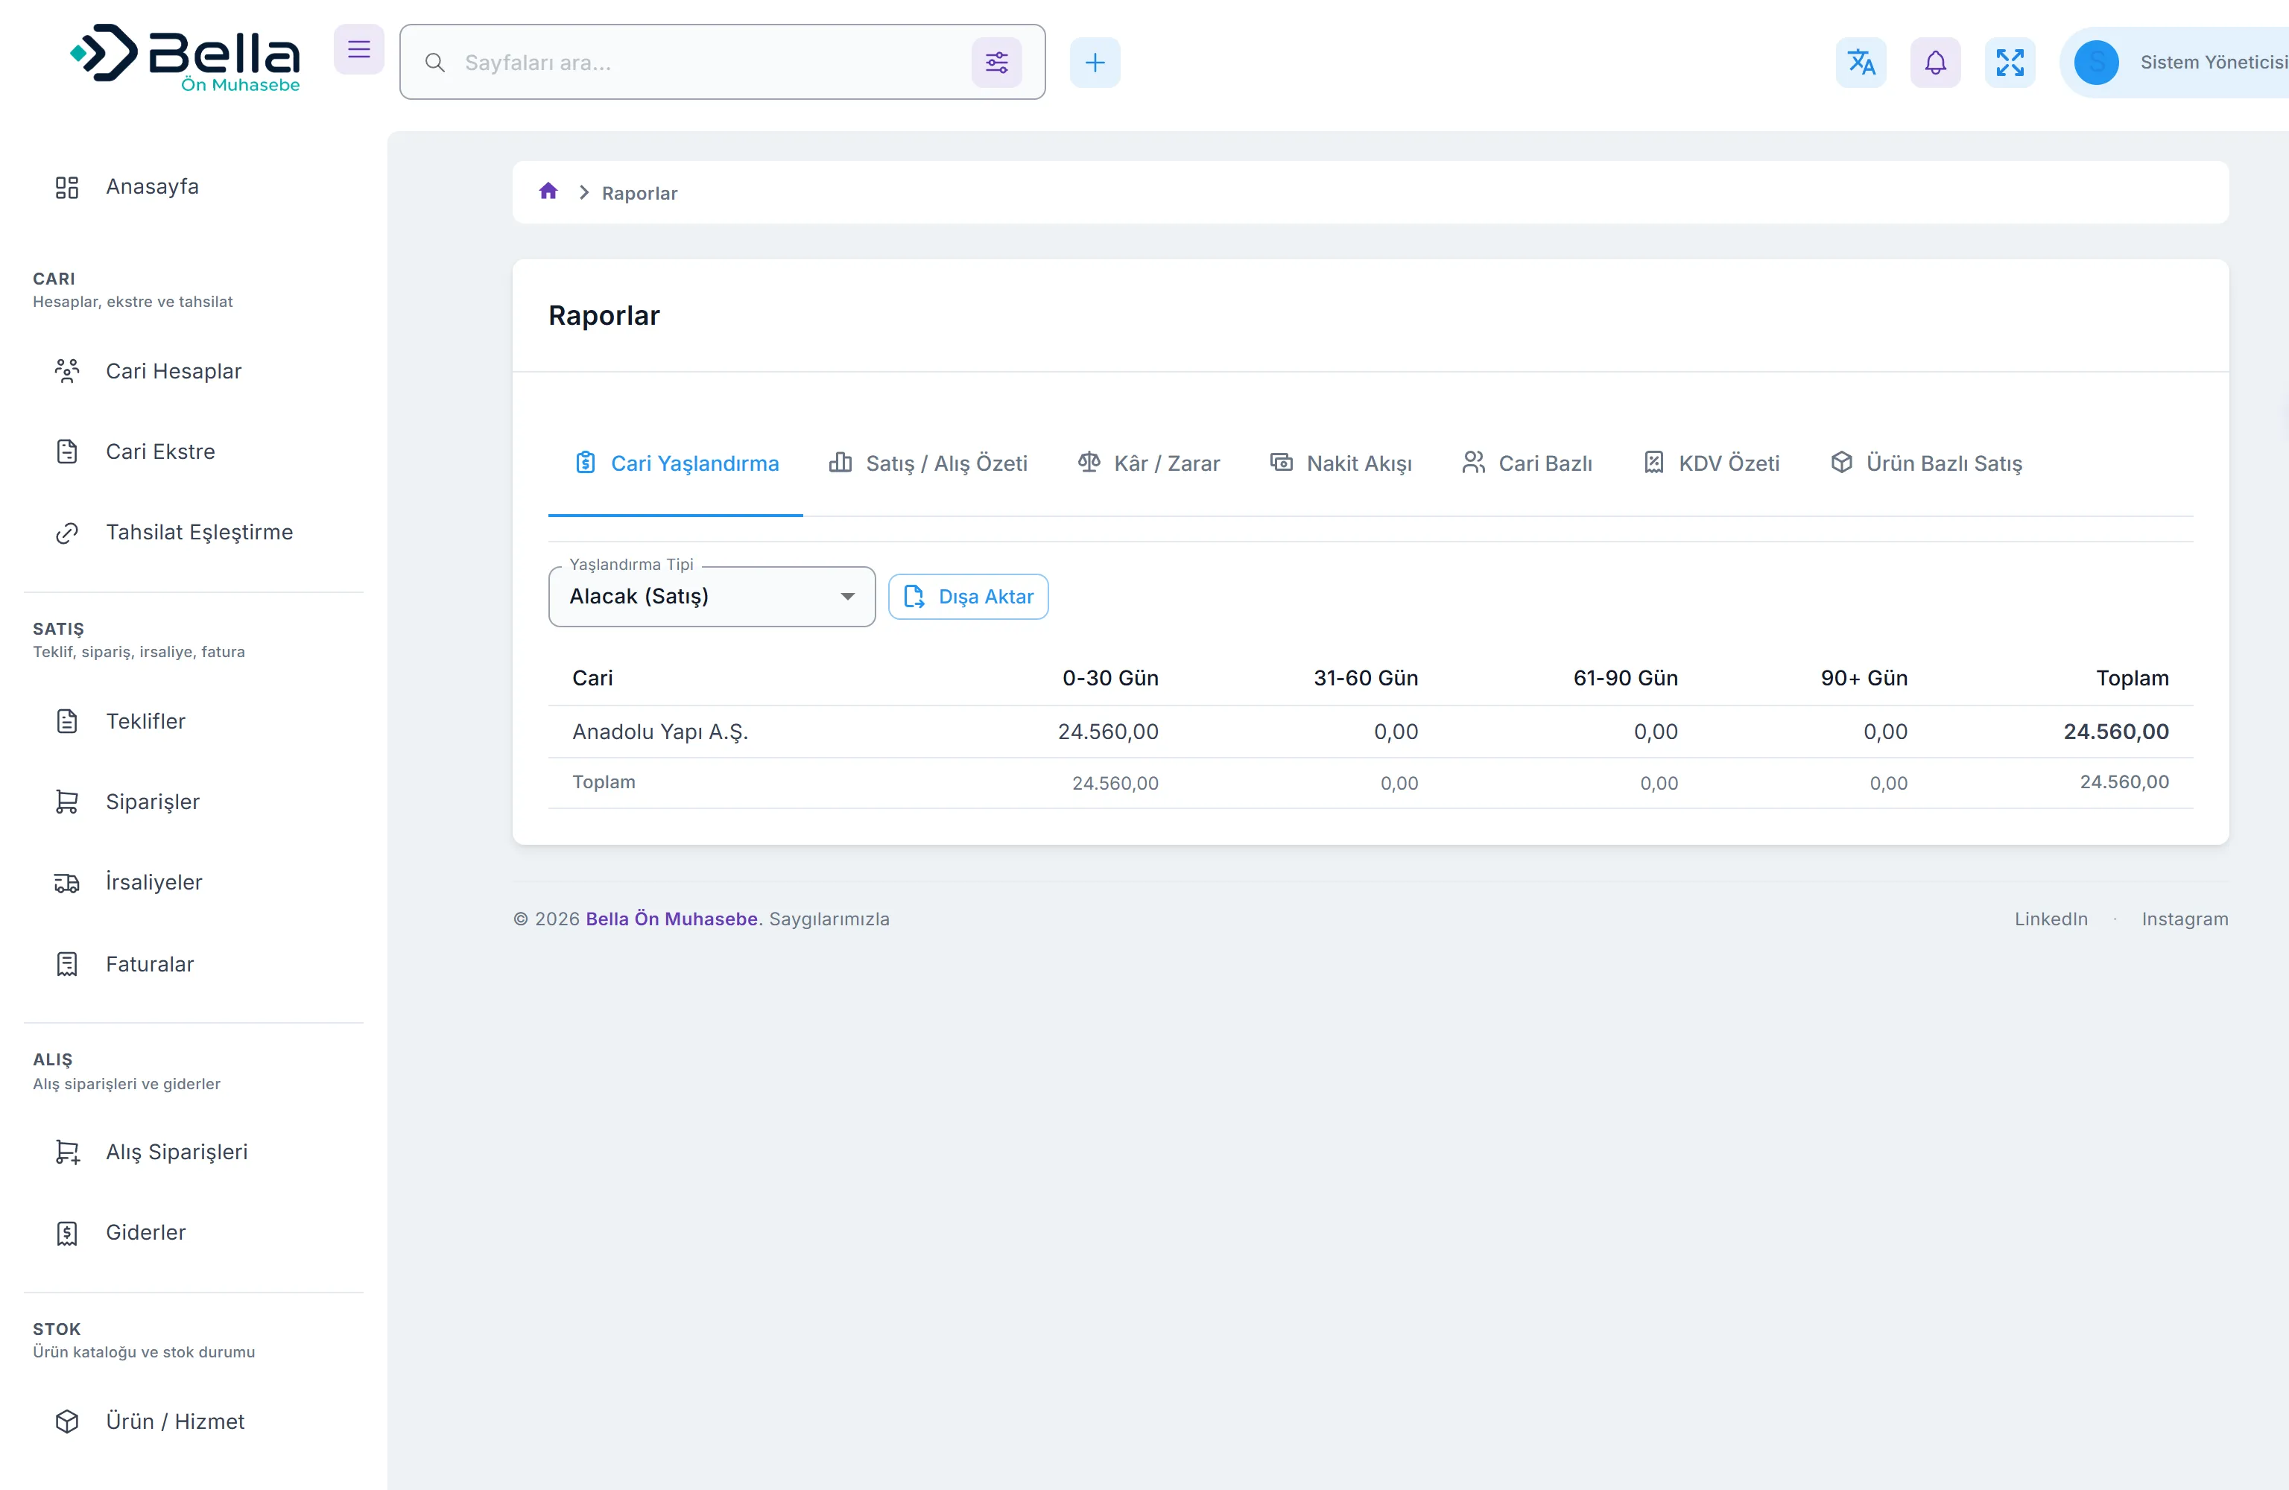Click the 0-30 Gün column header
The height and width of the screenshot is (1490, 2289).
[1110, 678]
